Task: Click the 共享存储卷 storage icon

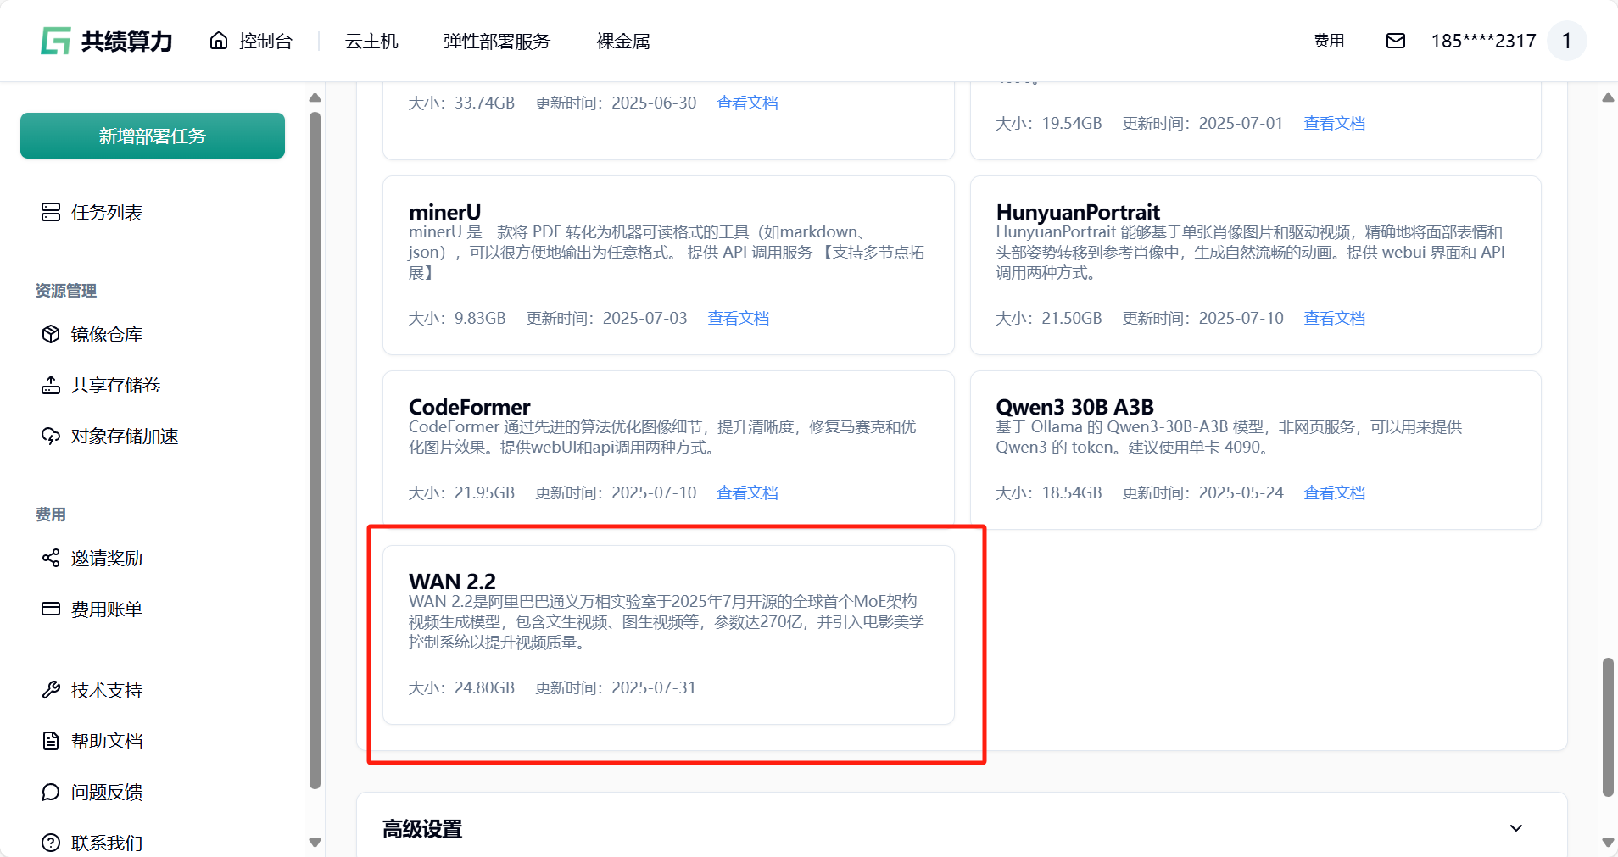Action: [x=51, y=385]
